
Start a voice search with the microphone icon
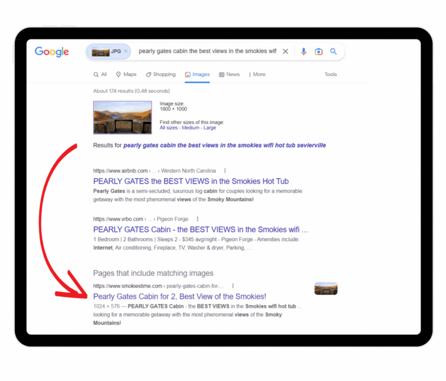[x=304, y=51]
